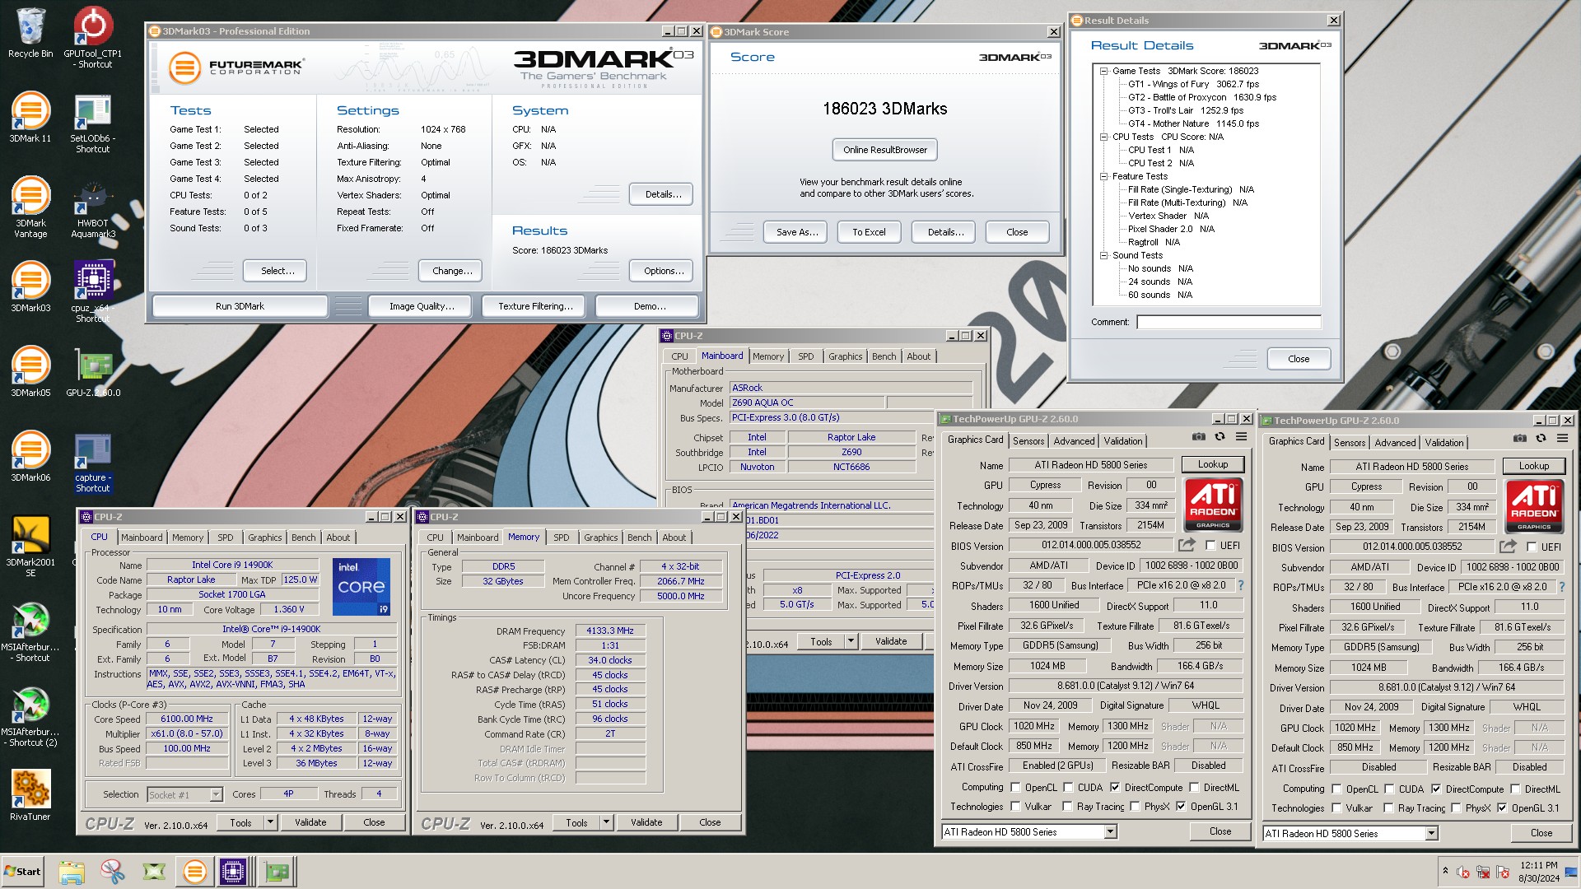This screenshot has width=1581, height=889.
Task: Toggle DirectCompute checkbox in left GPU-Z
Action: [1115, 788]
